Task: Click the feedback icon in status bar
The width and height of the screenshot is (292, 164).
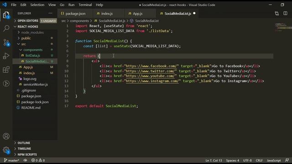Action: point(287,160)
